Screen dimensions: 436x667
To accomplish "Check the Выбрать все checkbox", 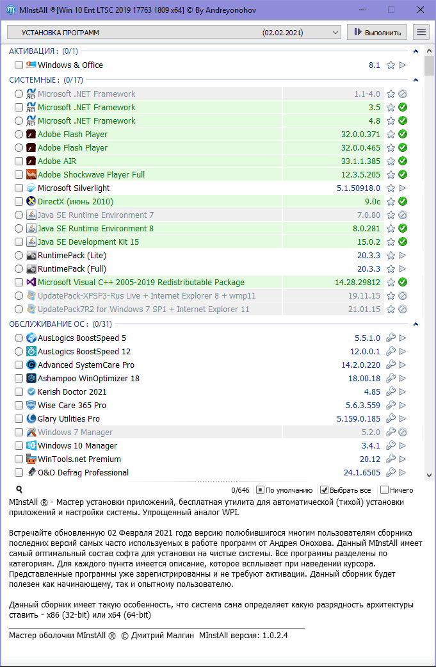I will pyautogui.click(x=324, y=490).
